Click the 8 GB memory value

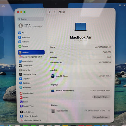[x=109, y=57]
